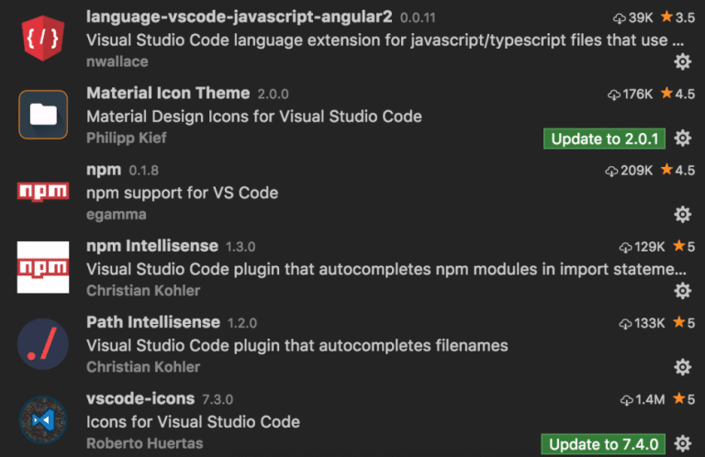
Task: Open the gear menu for Path Intellisense
Action: coord(683,367)
